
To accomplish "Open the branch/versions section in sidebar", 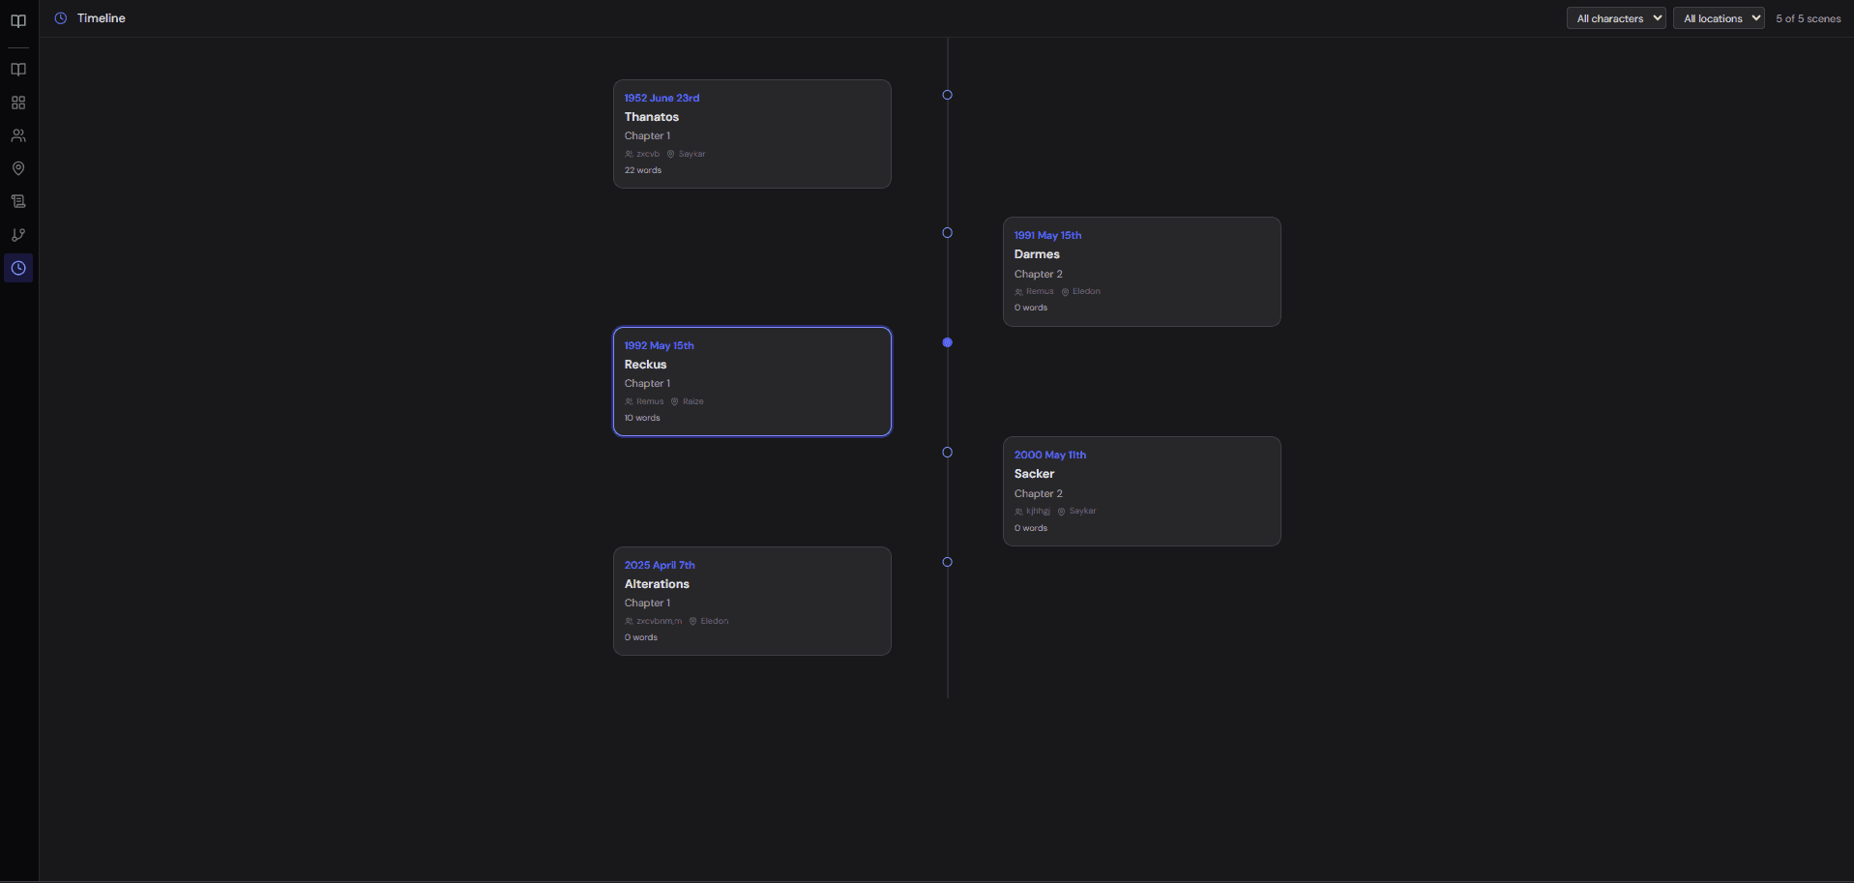I will coord(18,235).
